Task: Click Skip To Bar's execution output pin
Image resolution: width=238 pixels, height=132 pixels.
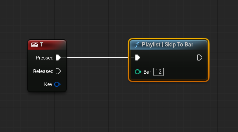Action: point(200,58)
